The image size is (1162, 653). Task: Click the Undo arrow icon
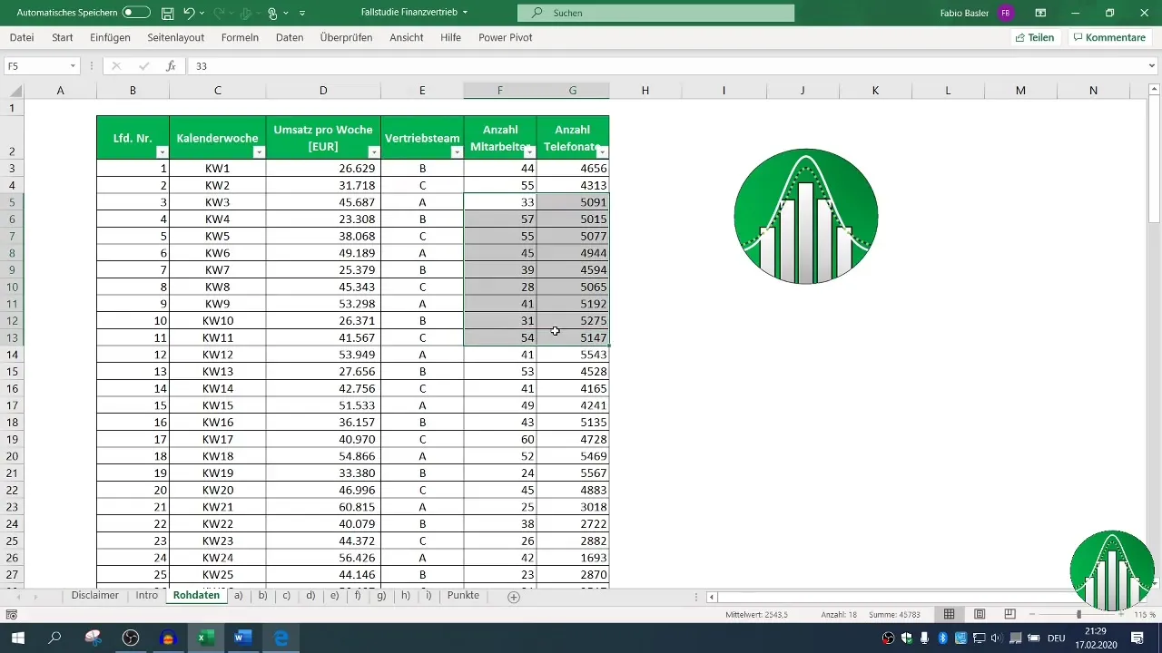point(189,14)
